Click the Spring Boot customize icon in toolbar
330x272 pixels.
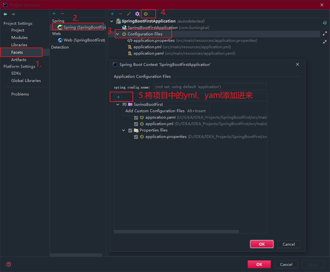tap(146, 14)
